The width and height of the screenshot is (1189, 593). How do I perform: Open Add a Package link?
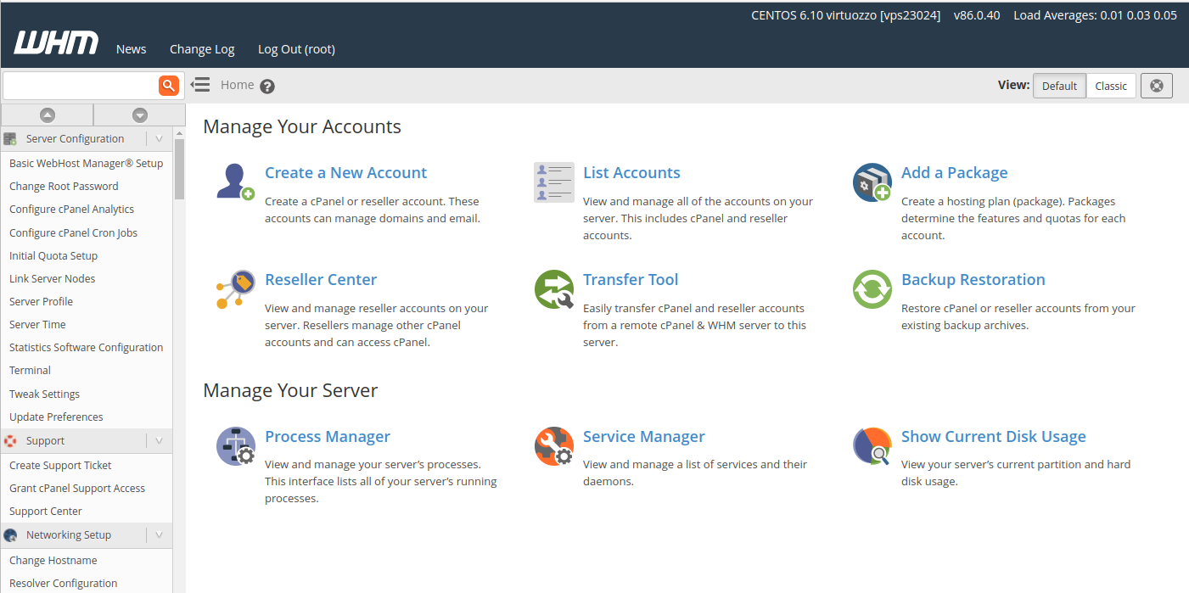(954, 173)
